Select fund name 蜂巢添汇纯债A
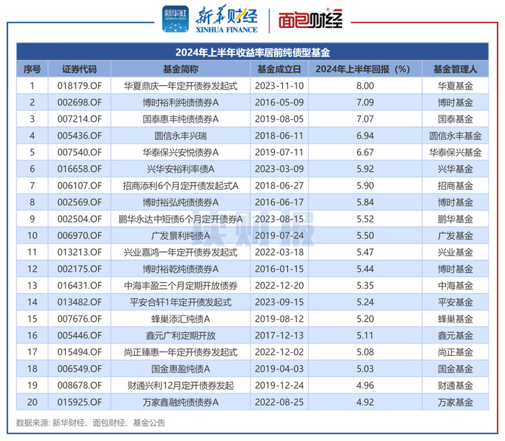 (180, 319)
